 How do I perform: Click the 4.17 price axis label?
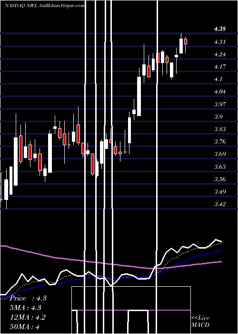pyautogui.click(x=220, y=67)
